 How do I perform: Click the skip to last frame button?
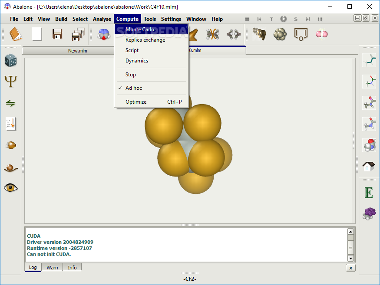click(x=308, y=19)
